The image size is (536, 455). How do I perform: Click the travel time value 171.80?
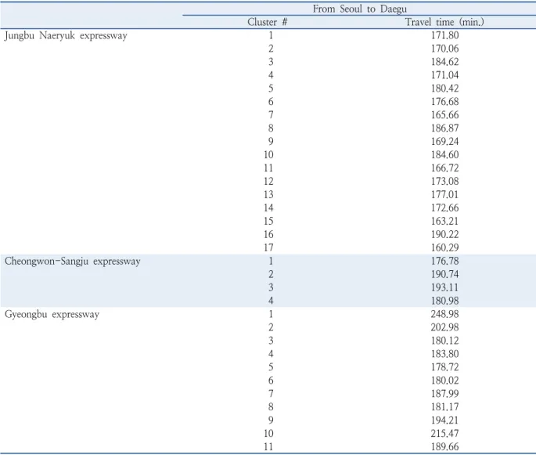444,35
